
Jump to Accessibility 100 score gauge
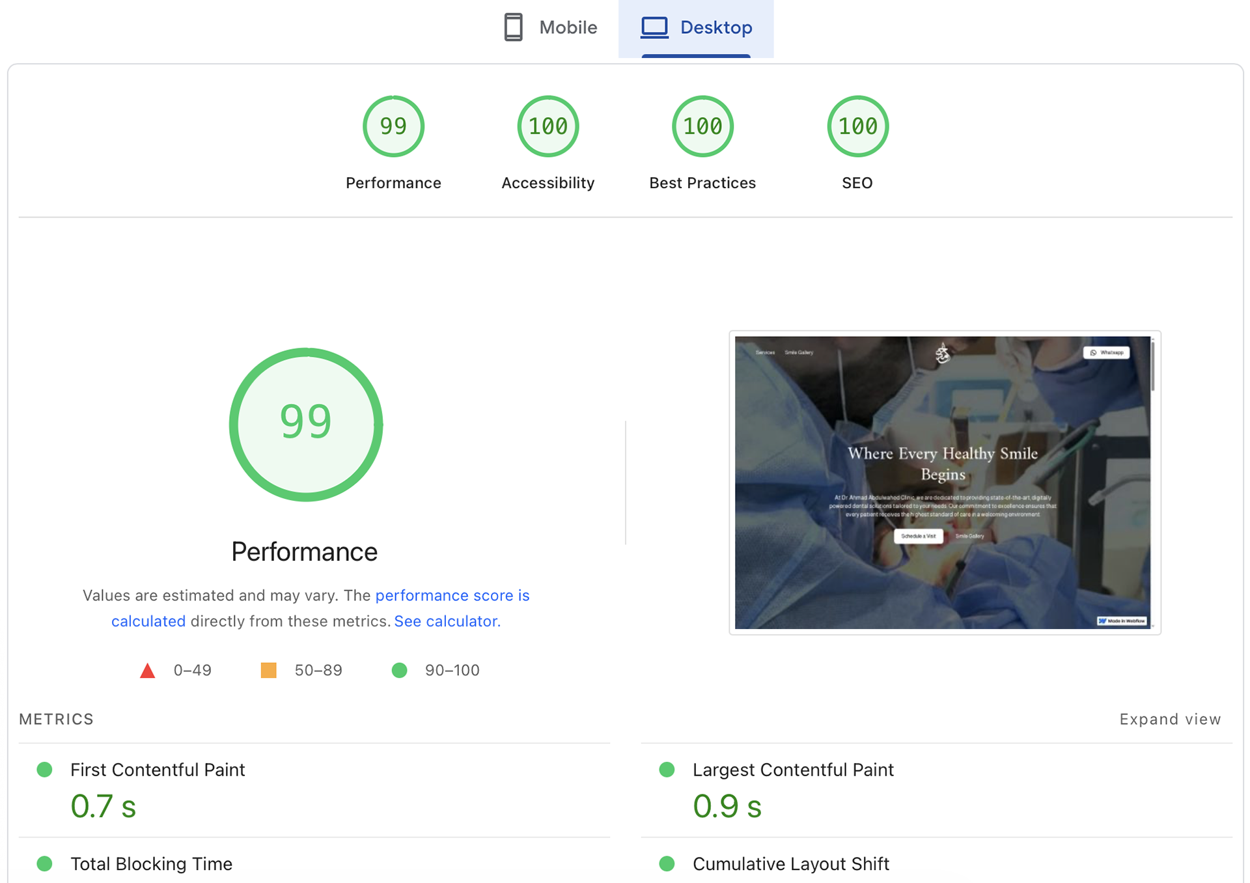click(548, 126)
